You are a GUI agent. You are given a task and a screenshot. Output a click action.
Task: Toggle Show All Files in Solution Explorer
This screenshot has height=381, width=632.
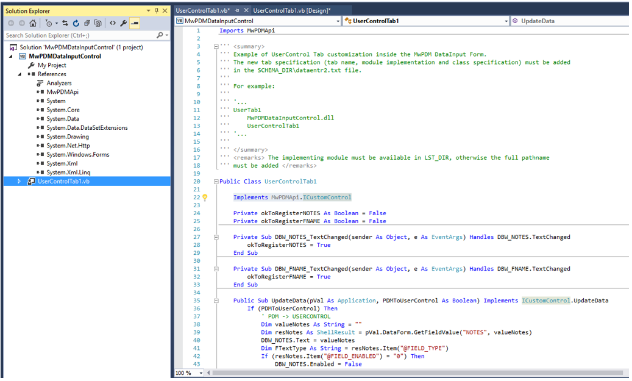click(x=98, y=23)
